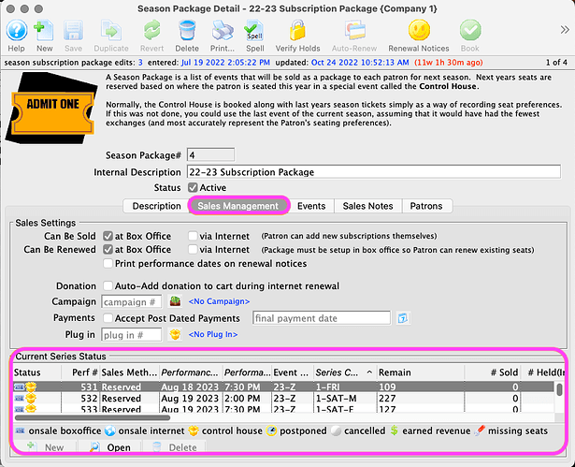Viewport: 575px width, 467px height.
Task: Click the missing seats legend icon
Action: 480,431
